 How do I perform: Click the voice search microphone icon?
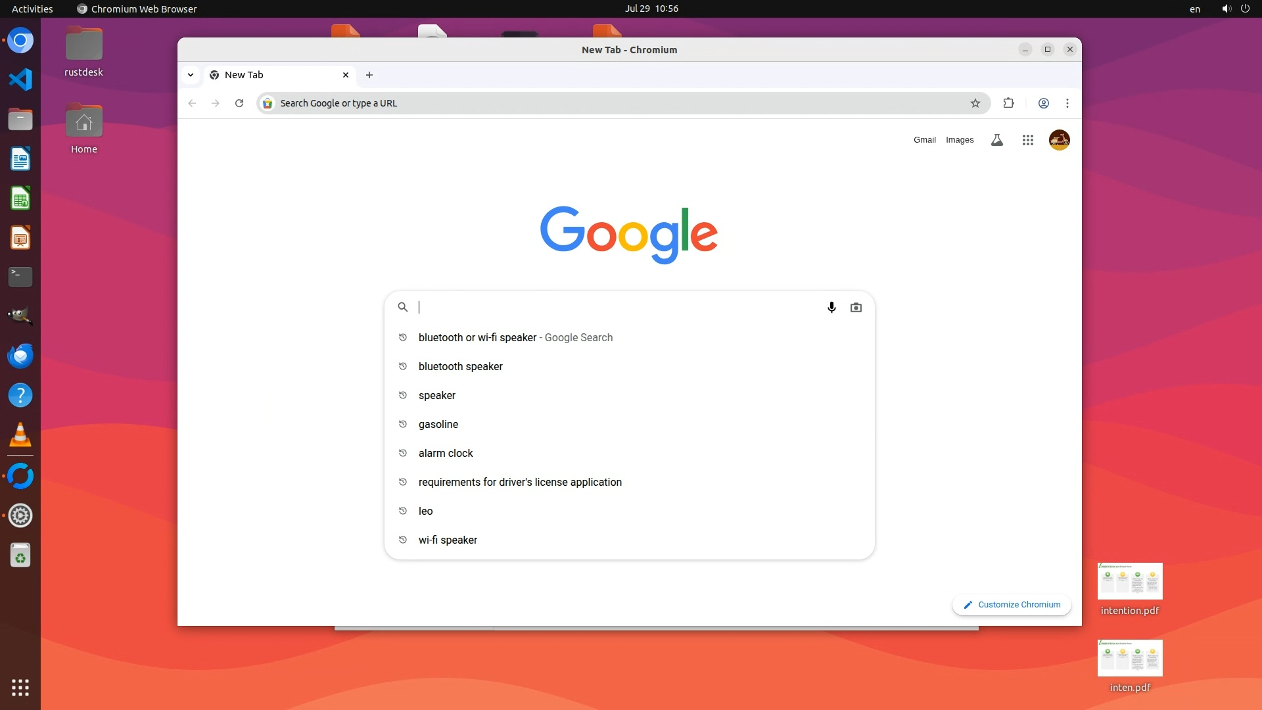(x=831, y=307)
